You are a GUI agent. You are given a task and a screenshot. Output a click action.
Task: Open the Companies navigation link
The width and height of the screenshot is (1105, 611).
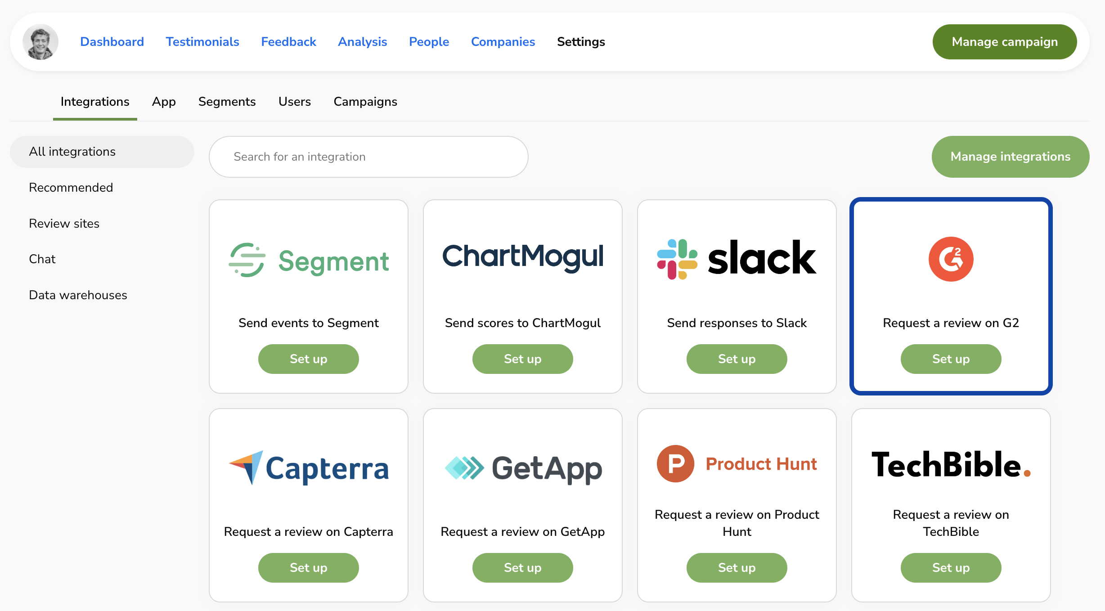pos(503,42)
